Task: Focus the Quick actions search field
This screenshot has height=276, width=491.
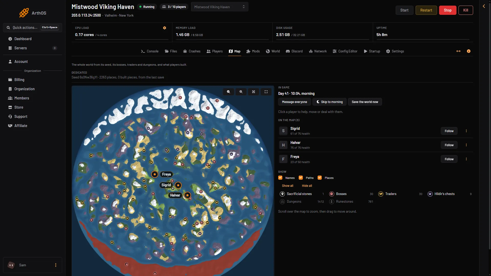Action: tap(32, 28)
